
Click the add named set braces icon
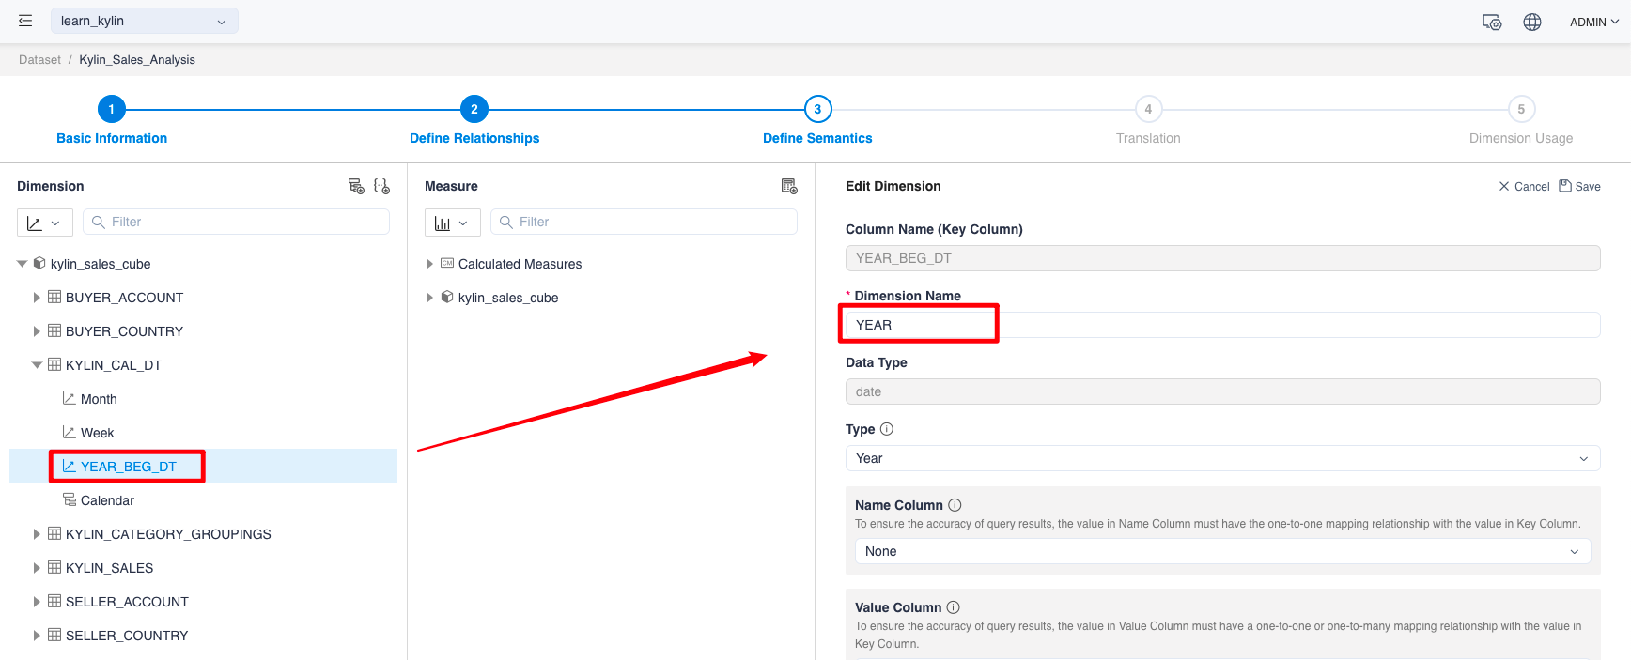coord(381,186)
